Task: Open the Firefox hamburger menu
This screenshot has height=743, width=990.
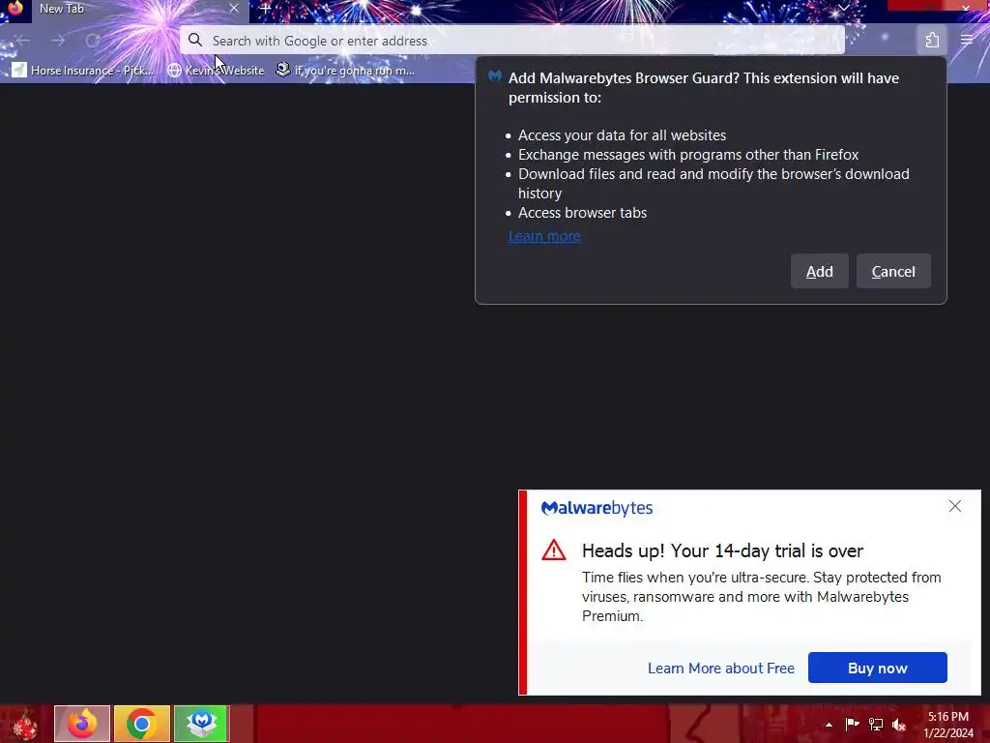Action: 967,40
